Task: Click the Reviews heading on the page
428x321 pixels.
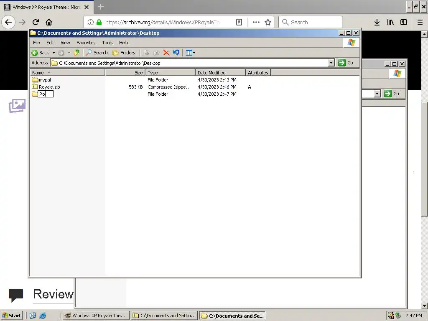Action: click(x=53, y=294)
